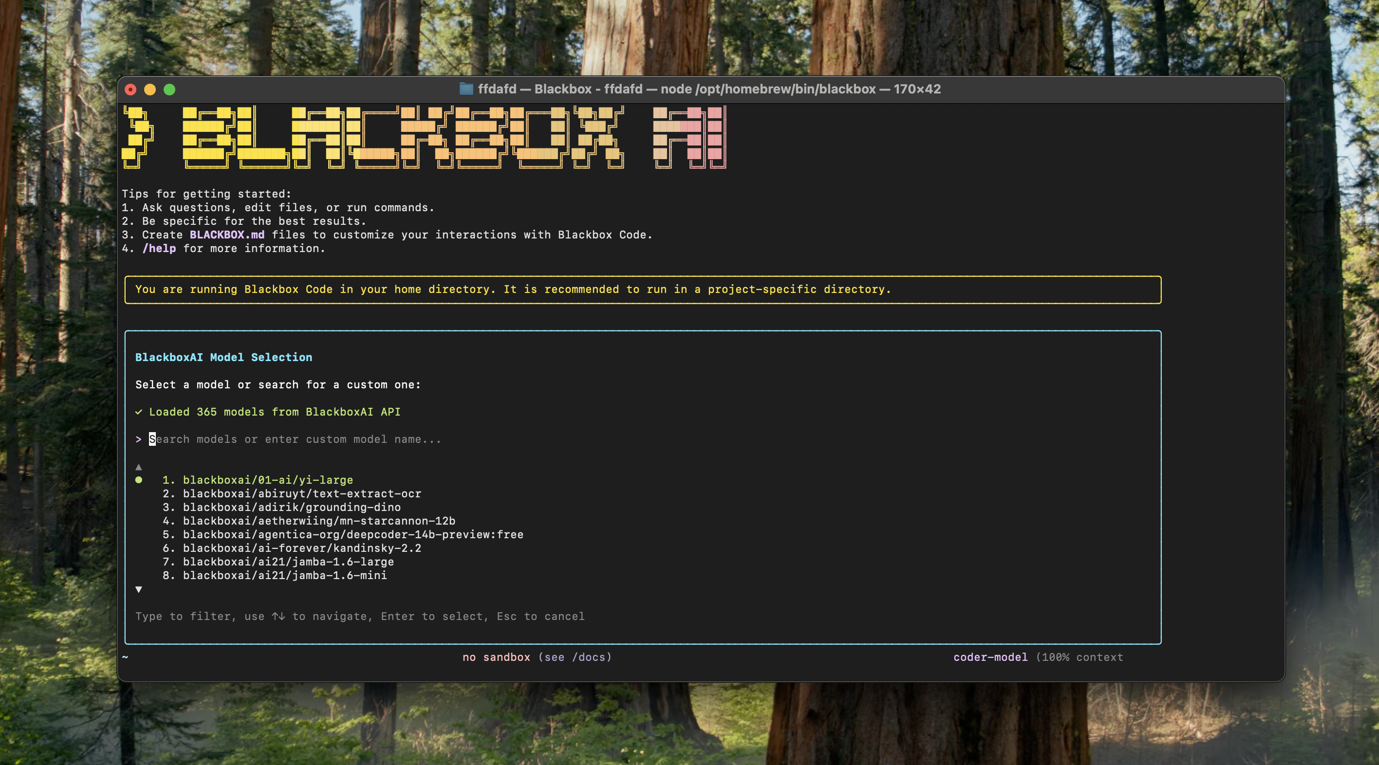Click the pink prompt arrow before search
The image size is (1379, 765).
click(139, 439)
